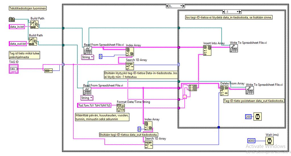
Task: Click the 'Delete From Array' label
Action: [x=232, y=83]
